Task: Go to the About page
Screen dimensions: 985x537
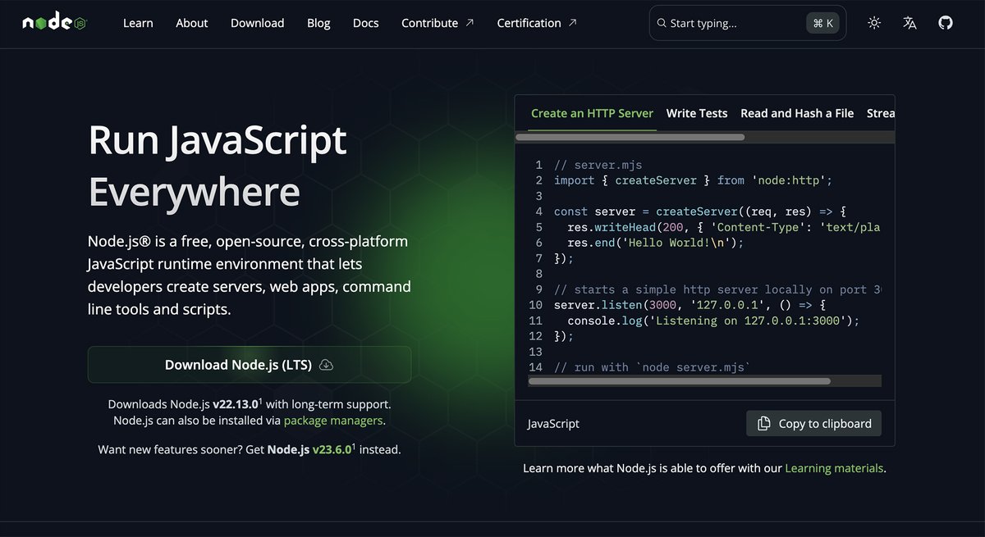Action: pos(191,23)
